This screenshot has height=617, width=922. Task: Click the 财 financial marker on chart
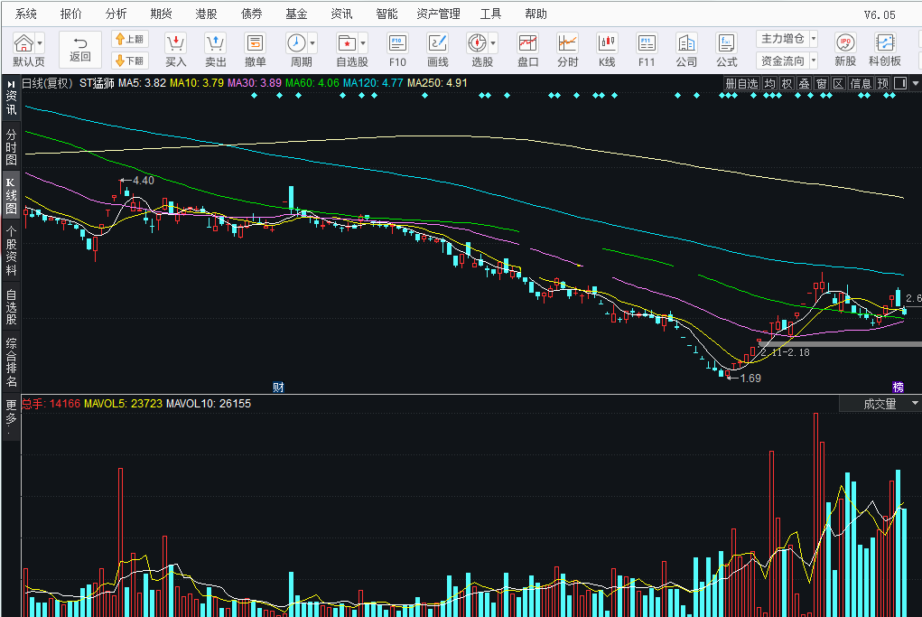point(279,387)
